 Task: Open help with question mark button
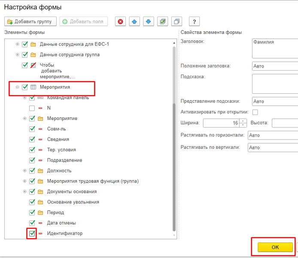[x=194, y=21]
